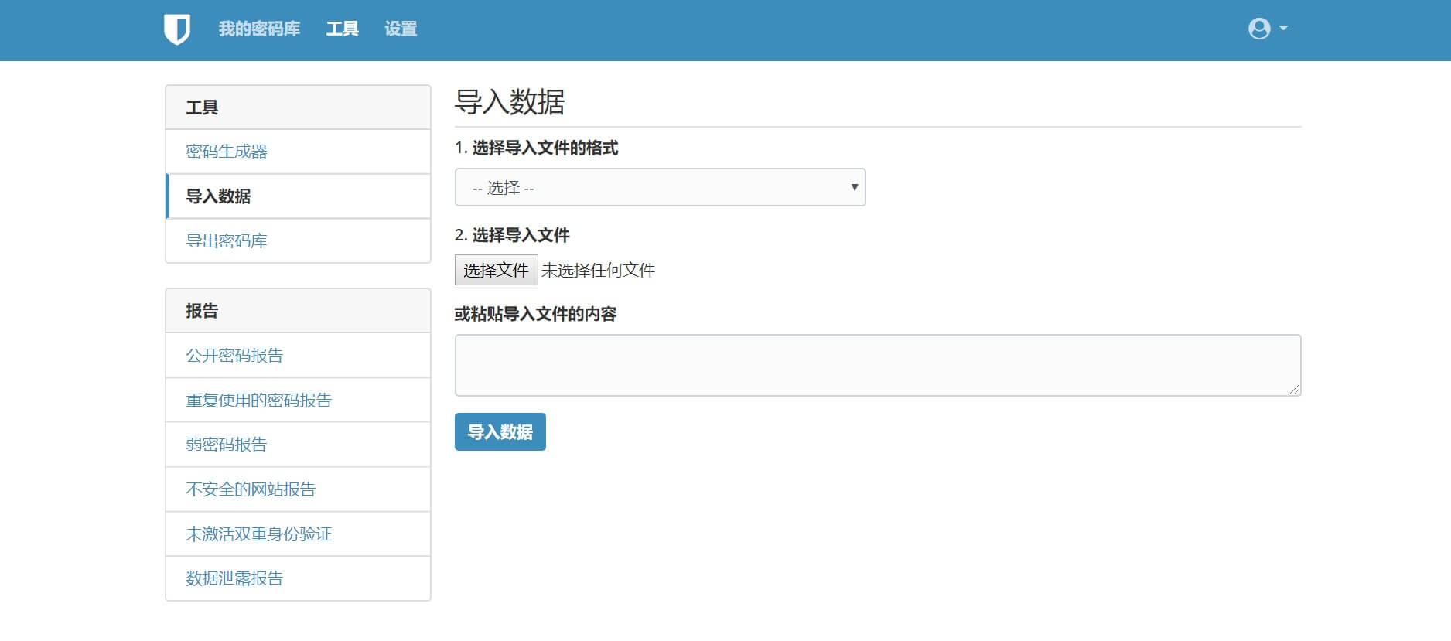Open the 弱密码报告 report
1451x641 pixels.
tap(226, 445)
